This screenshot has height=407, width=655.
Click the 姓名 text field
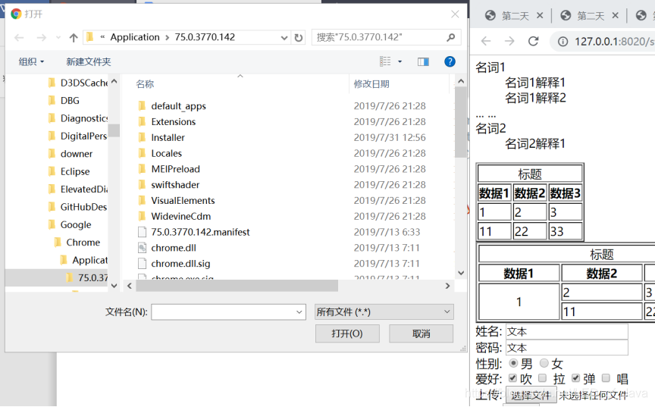coord(567,331)
